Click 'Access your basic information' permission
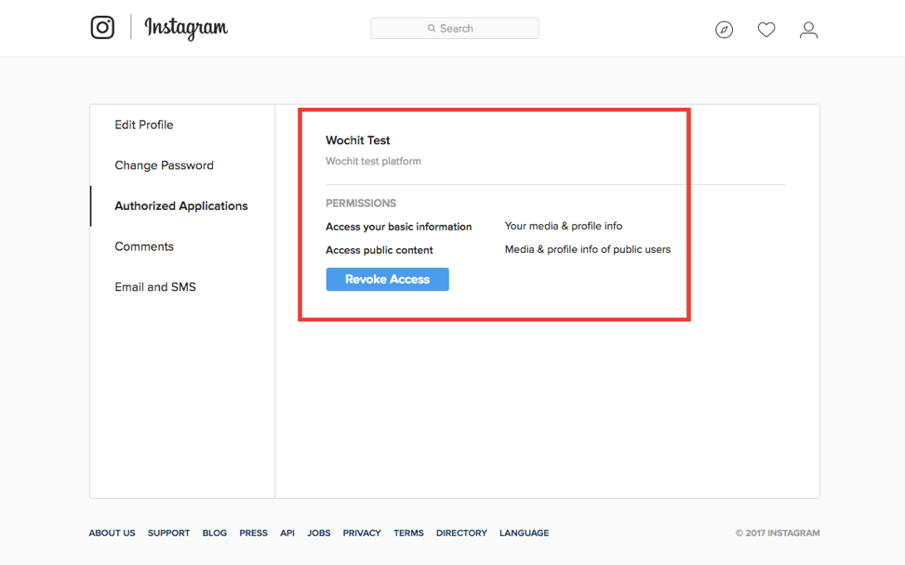905x565 pixels. [x=399, y=227]
